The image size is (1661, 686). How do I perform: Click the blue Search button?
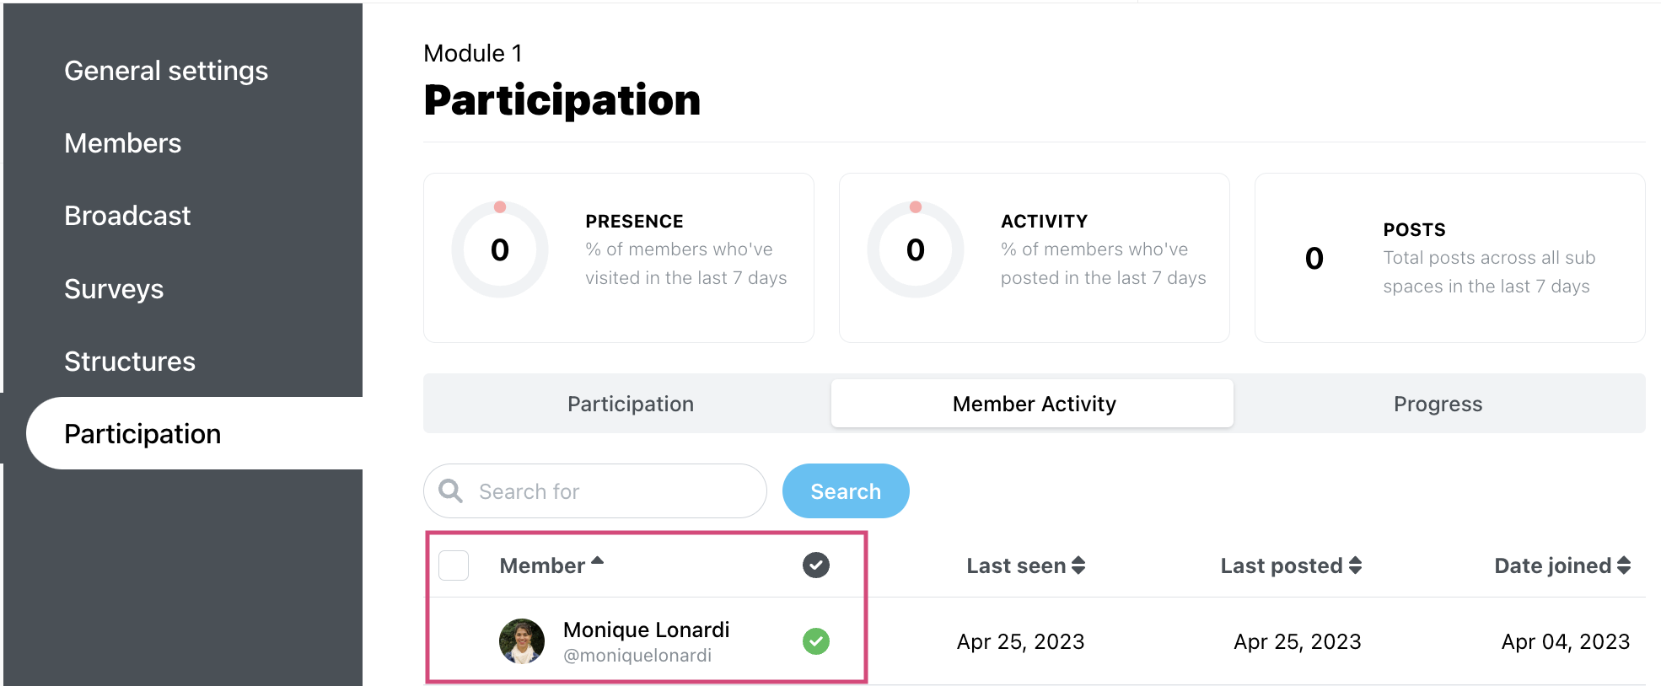click(x=846, y=490)
